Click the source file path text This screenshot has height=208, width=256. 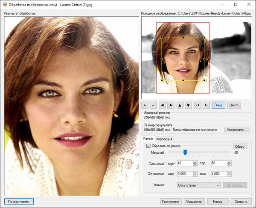pos(214,13)
